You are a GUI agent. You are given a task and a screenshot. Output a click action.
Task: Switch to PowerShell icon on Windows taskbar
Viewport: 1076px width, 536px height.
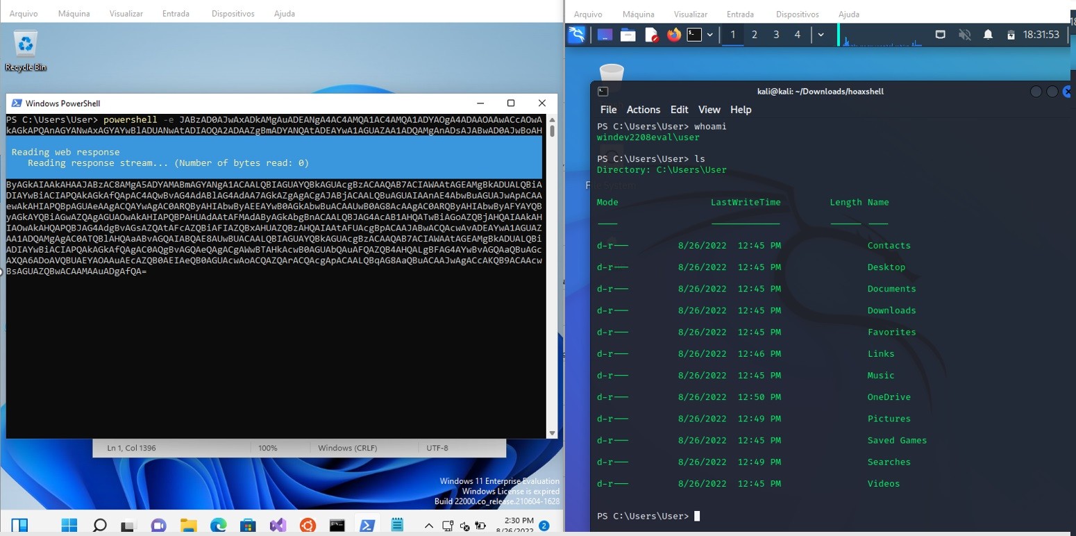pos(367,526)
